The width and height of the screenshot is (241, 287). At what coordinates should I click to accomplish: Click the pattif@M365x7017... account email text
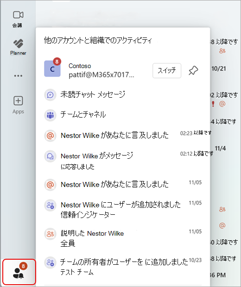click(101, 75)
